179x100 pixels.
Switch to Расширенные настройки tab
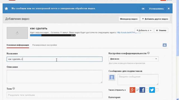point(44,45)
